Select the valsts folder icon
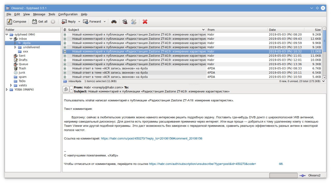Viewport: 331px width, 183px height. click(16, 85)
